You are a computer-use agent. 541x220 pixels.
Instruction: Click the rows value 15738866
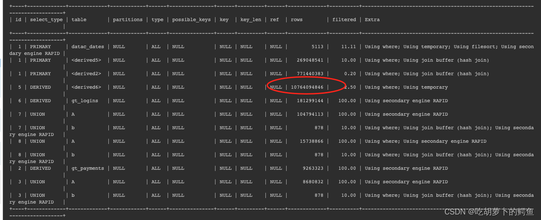tap(311, 141)
